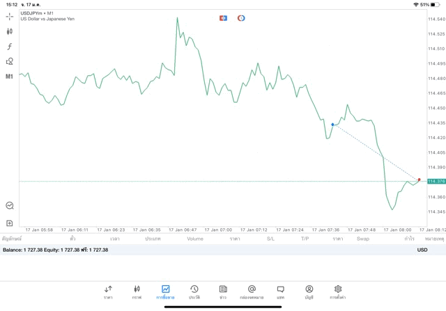Click the new order icon at bottom left
The width and height of the screenshot is (446, 311).
click(x=10, y=223)
